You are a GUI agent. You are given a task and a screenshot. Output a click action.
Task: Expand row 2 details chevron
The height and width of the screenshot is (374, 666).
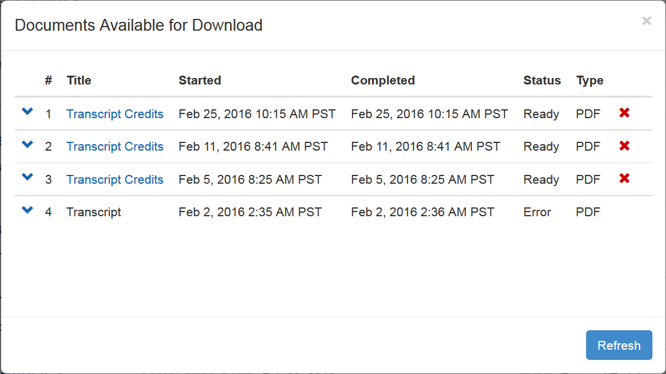(x=27, y=145)
